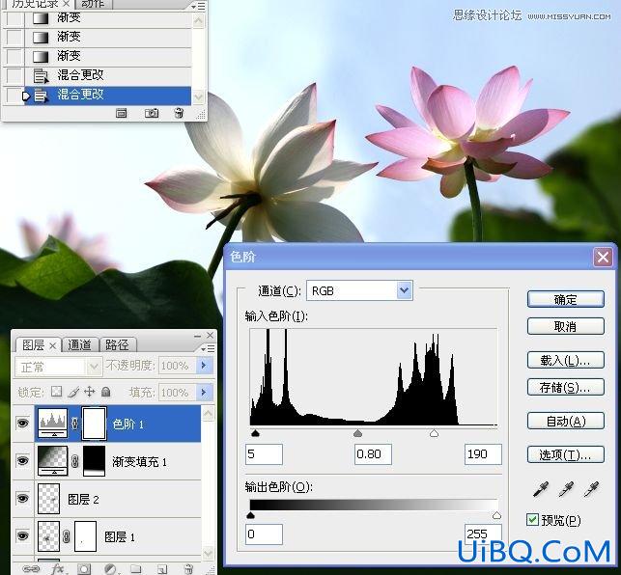Create a new layer icon
621x575 pixels.
[x=162, y=569]
